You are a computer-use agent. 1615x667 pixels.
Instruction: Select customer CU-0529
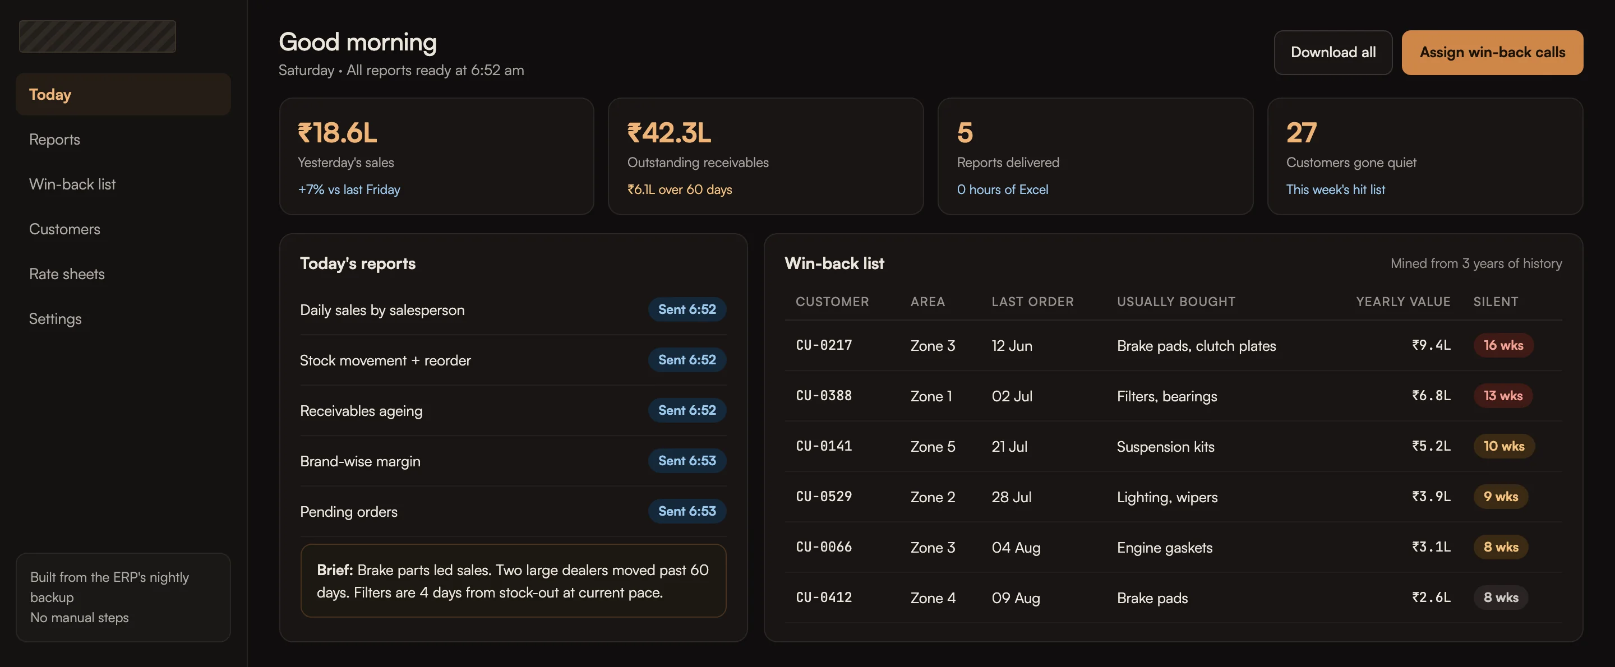pos(1173,497)
